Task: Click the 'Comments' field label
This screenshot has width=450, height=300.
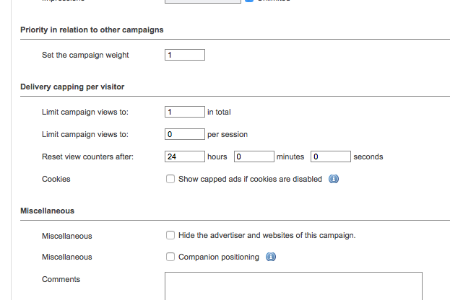Action: 61,279
